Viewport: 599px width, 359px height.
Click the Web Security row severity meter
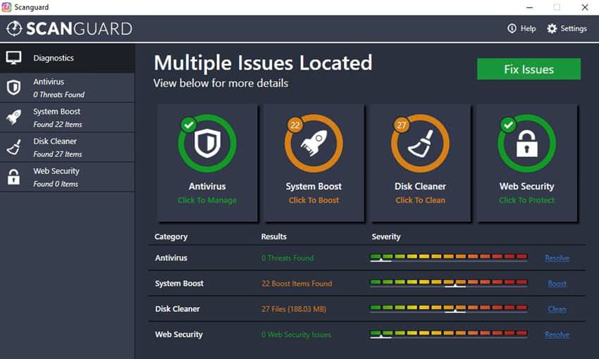point(448,334)
